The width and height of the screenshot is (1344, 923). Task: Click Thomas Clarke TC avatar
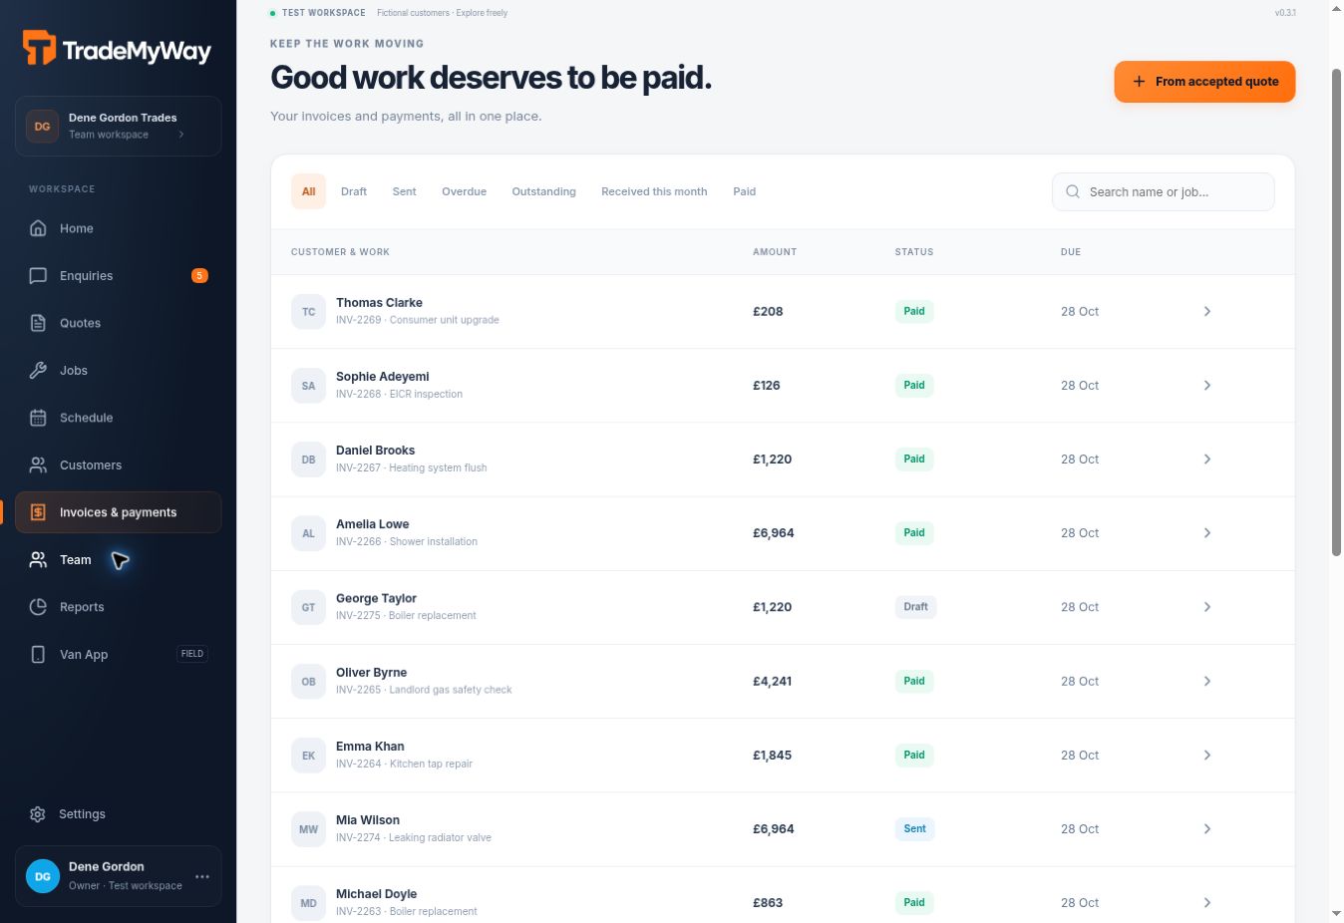[x=308, y=312]
